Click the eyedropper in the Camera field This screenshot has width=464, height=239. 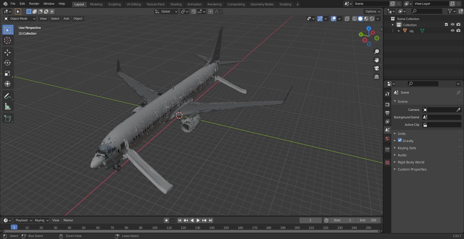point(458,110)
